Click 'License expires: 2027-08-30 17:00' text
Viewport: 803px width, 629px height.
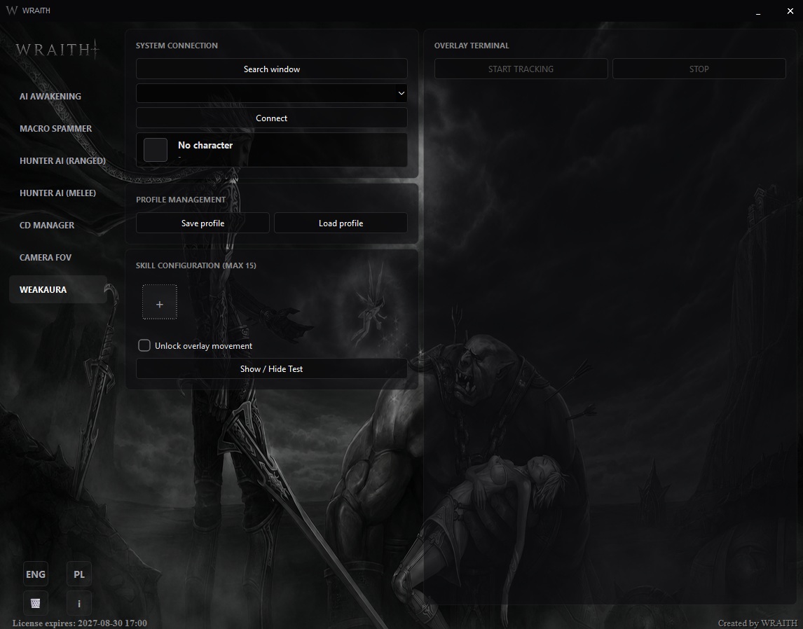[x=80, y=623]
